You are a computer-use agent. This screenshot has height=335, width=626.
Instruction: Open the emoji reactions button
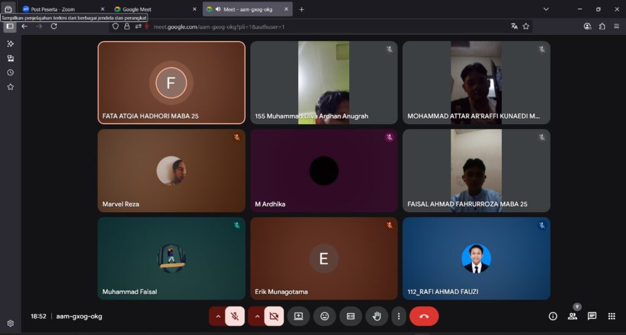click(325, 316)
